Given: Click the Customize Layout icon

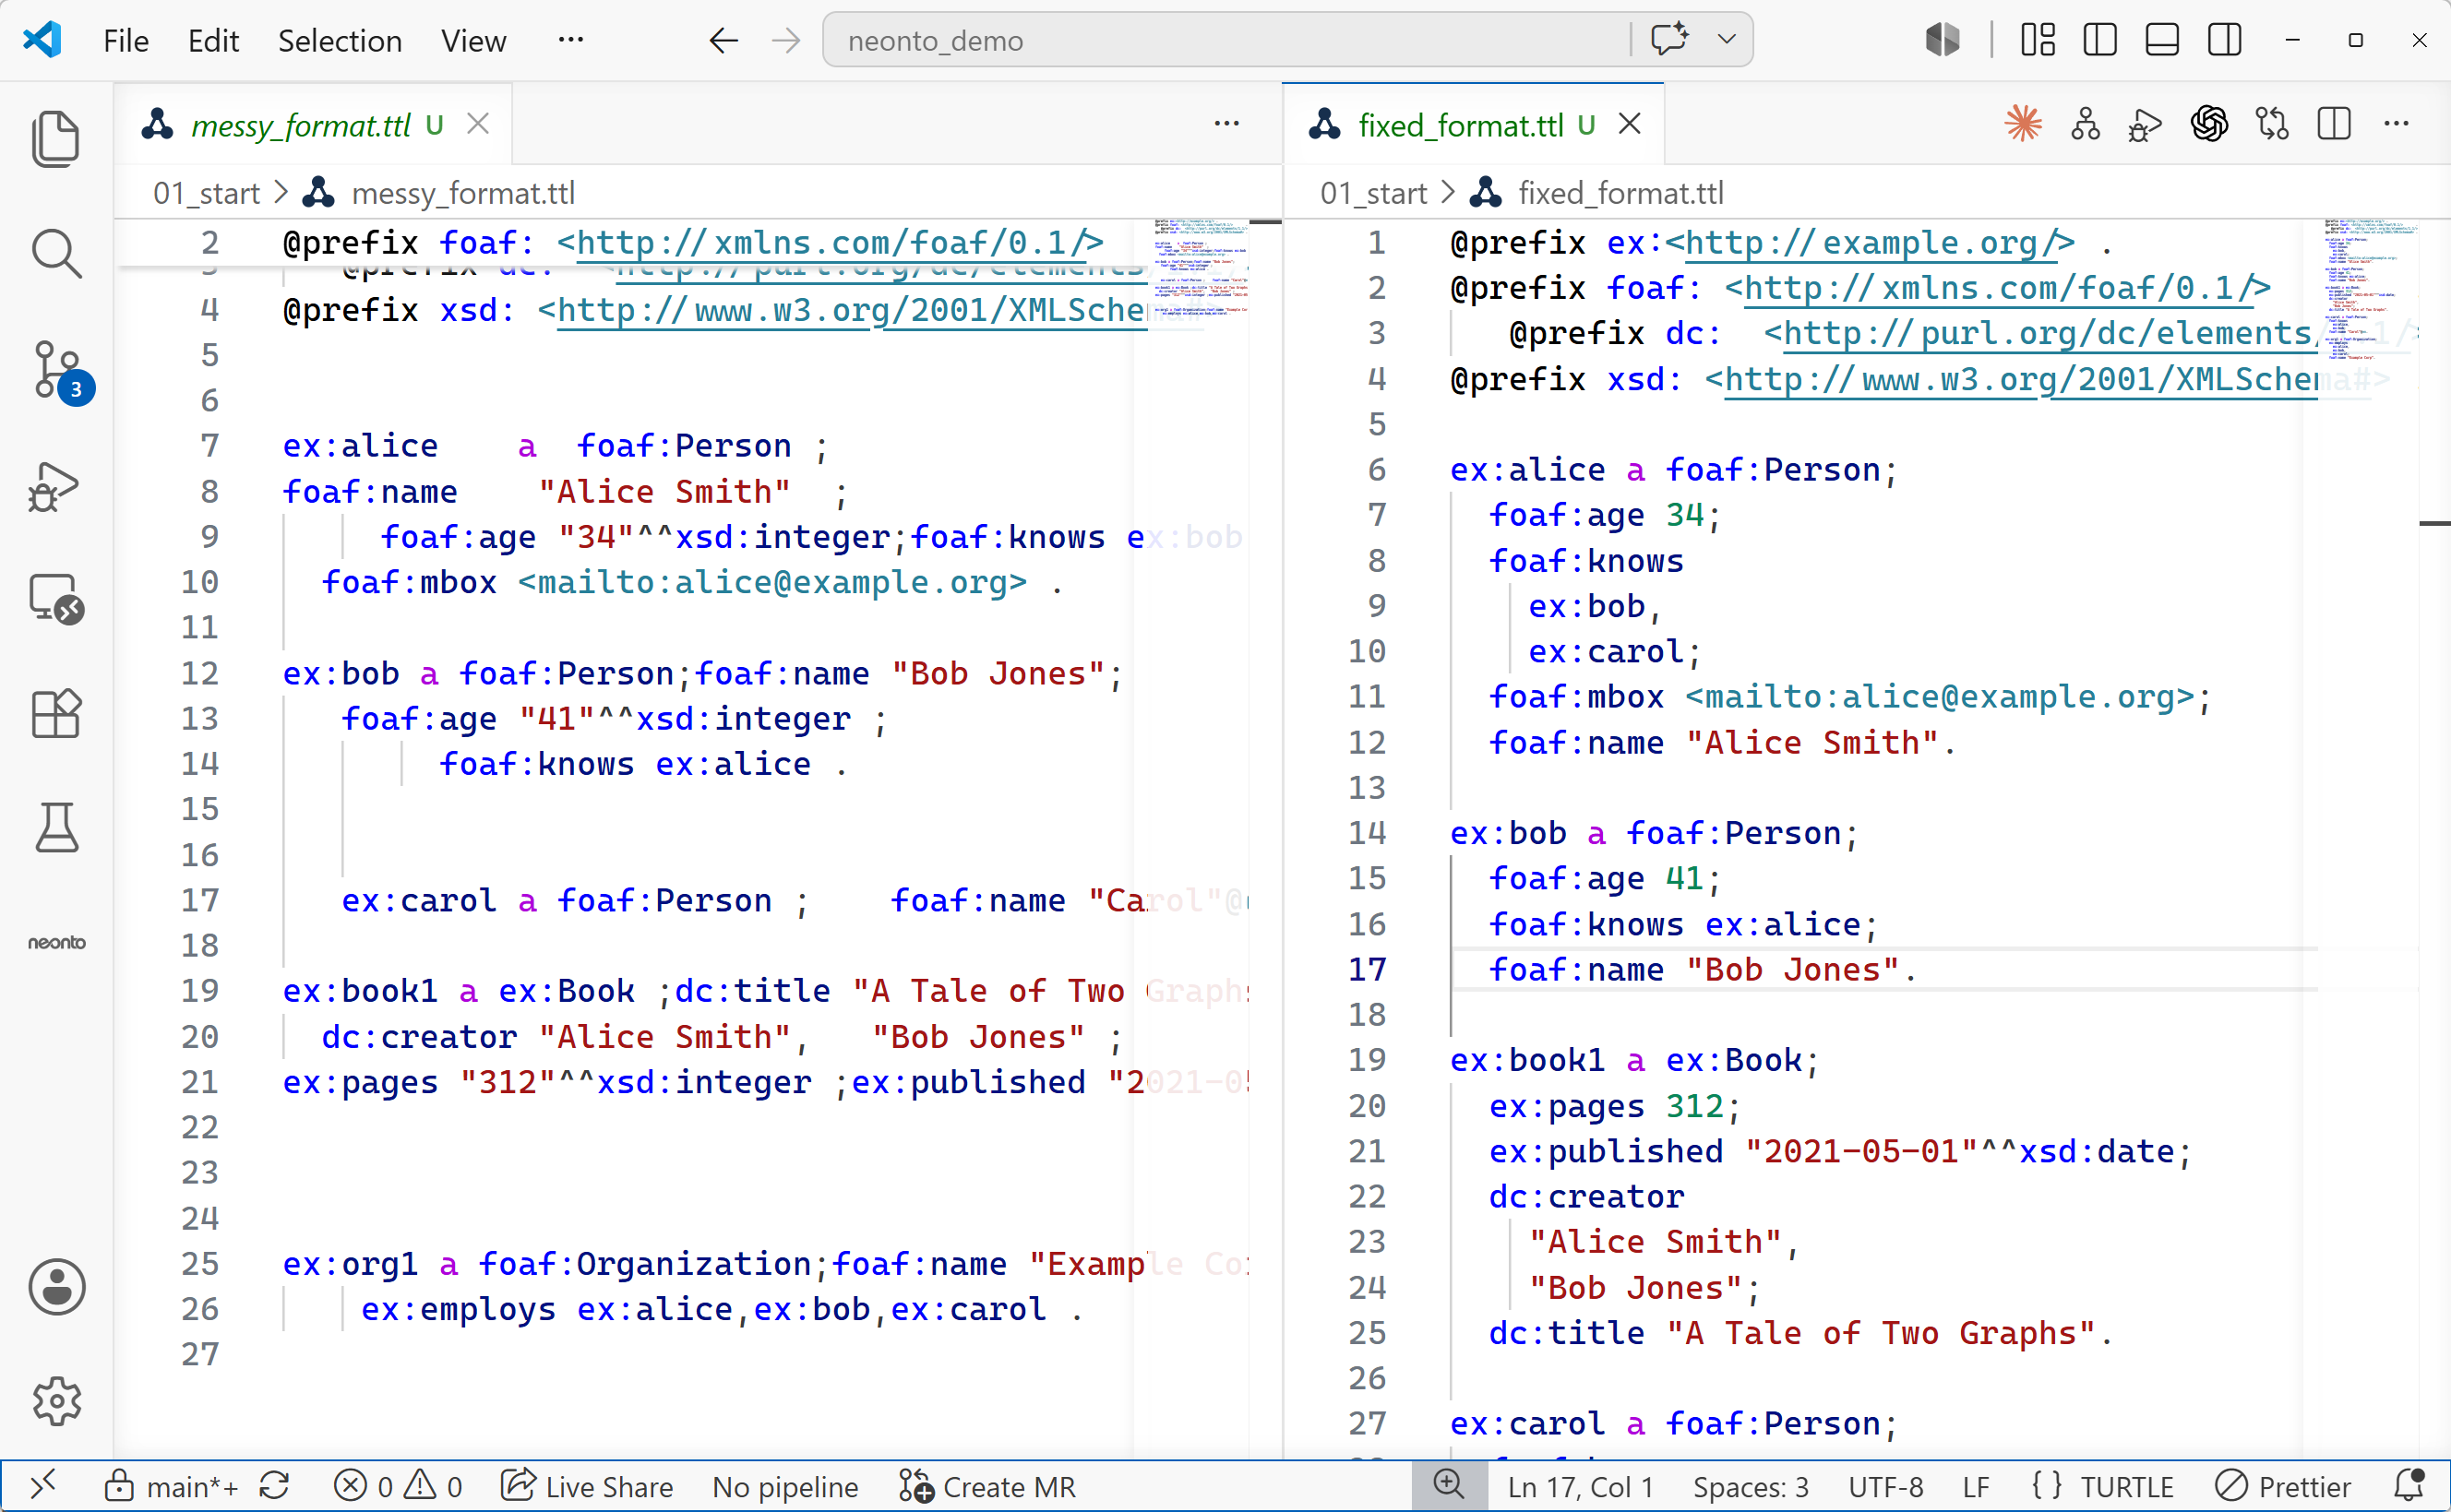Looking at the screenshot, I should click(2038, 40).
